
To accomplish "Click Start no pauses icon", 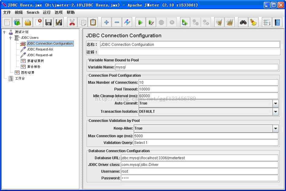I will [151, 22].
